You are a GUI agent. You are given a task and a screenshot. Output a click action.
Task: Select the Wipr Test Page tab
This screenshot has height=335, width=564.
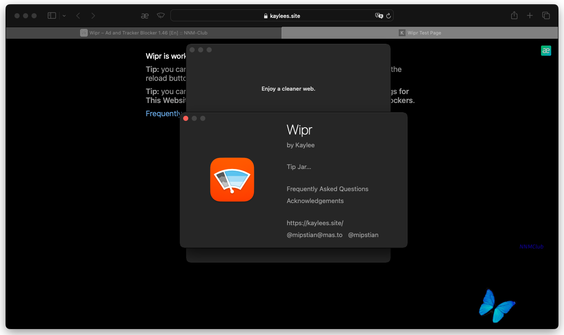[x=420, y=33]
